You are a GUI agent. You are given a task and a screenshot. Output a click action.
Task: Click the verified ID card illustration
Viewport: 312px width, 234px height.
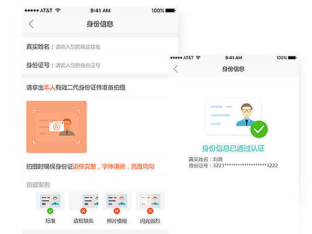[x=233, y=116]
